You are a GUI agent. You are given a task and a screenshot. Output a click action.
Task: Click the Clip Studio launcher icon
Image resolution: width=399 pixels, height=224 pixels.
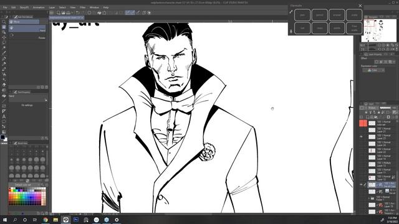pyautogui.click(x=52, y=12)
